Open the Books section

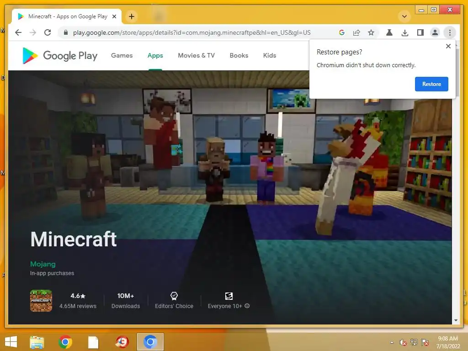pos(239,55)
